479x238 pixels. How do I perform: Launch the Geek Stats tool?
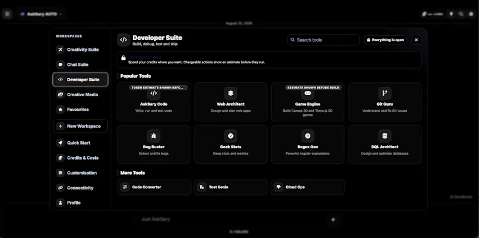point(231,144)
